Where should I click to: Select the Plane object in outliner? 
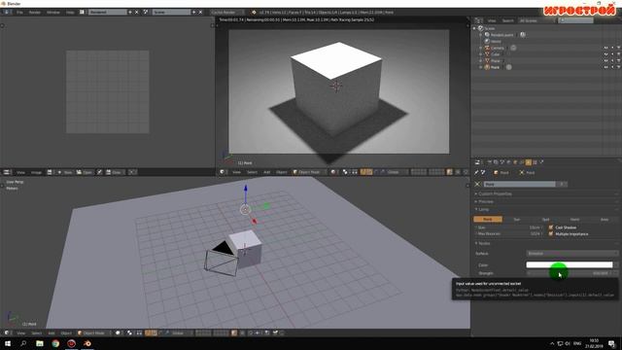point(496,60)
